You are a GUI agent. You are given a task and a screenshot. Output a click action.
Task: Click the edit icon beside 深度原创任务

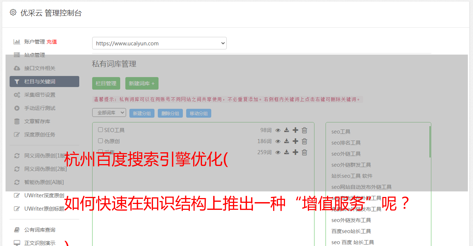17,135
